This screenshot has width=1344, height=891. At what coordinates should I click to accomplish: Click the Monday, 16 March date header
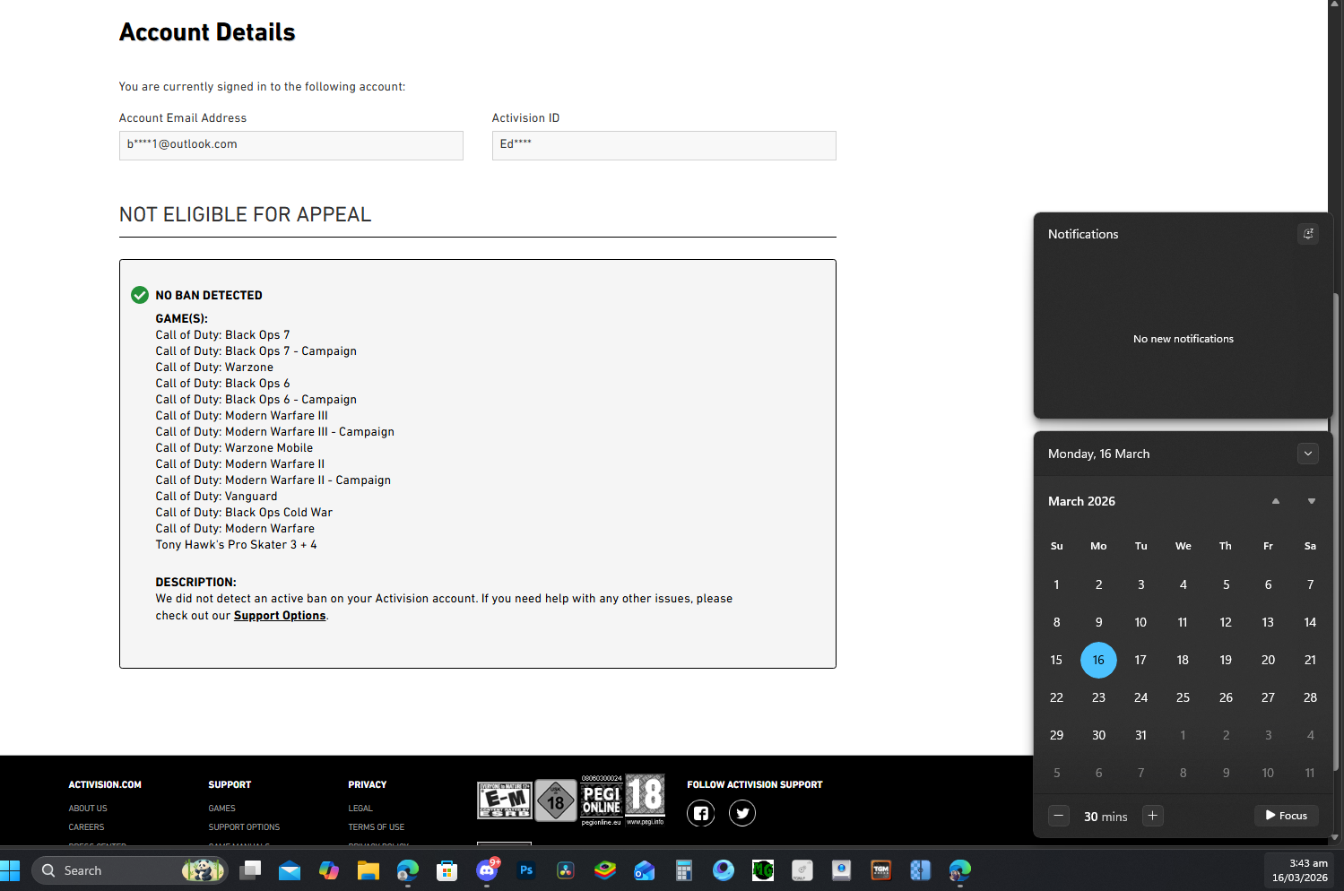tap(1098, 454)
